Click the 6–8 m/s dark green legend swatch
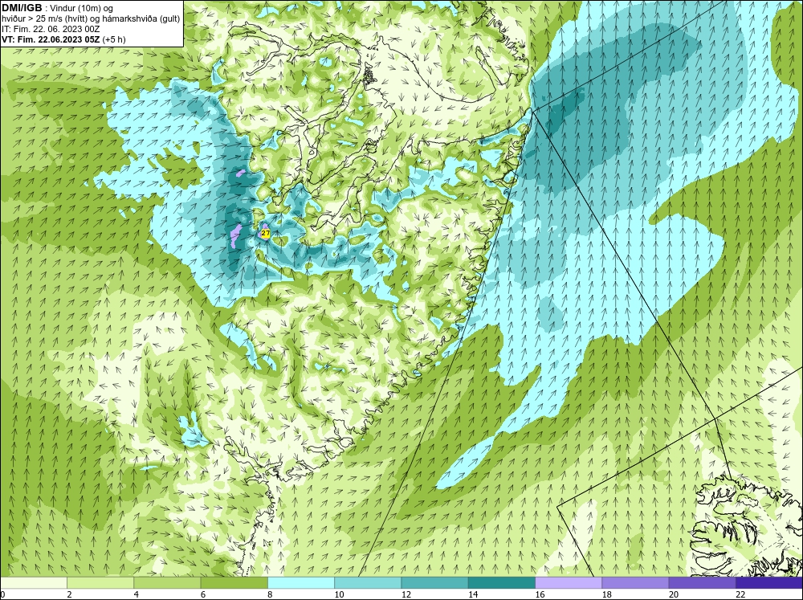This screenshot has height=600, width=803. tap(234, 583)
